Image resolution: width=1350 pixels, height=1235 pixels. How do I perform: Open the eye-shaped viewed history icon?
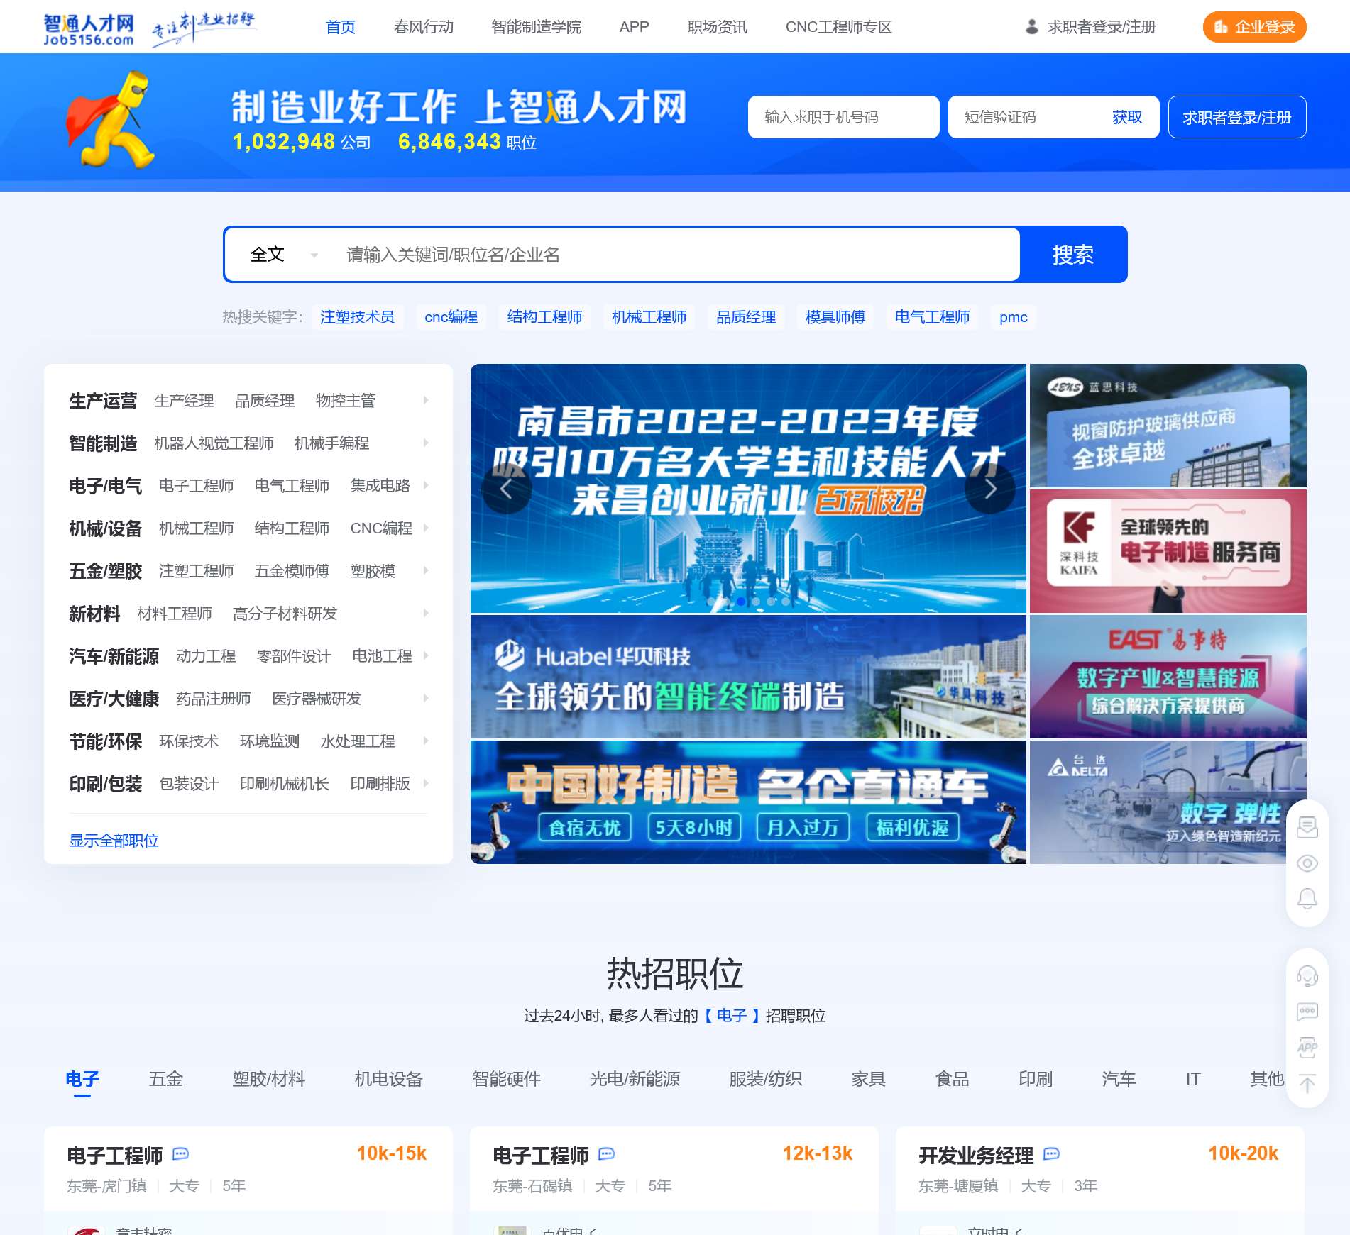coord(1307,863)
